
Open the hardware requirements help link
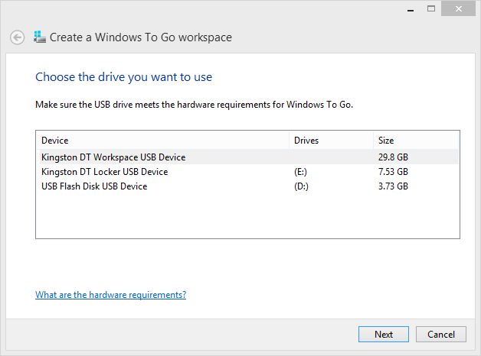[x=111, y=295]
